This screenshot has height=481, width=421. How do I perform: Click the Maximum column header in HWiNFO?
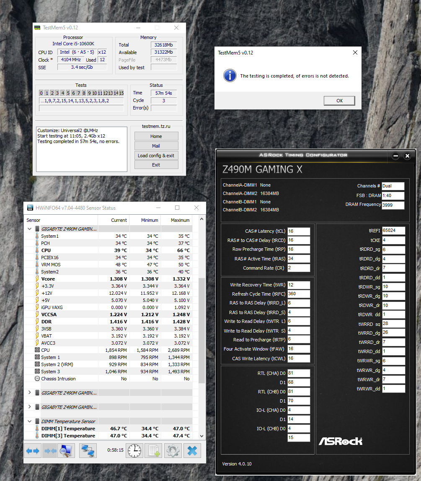pyautogui.click(x=177, y=220)
